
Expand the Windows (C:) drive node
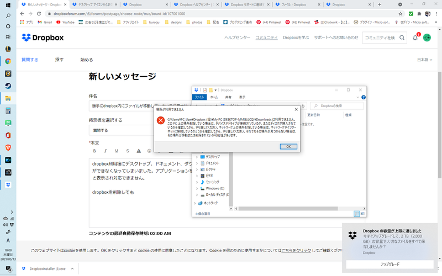(x=196, y=188)
